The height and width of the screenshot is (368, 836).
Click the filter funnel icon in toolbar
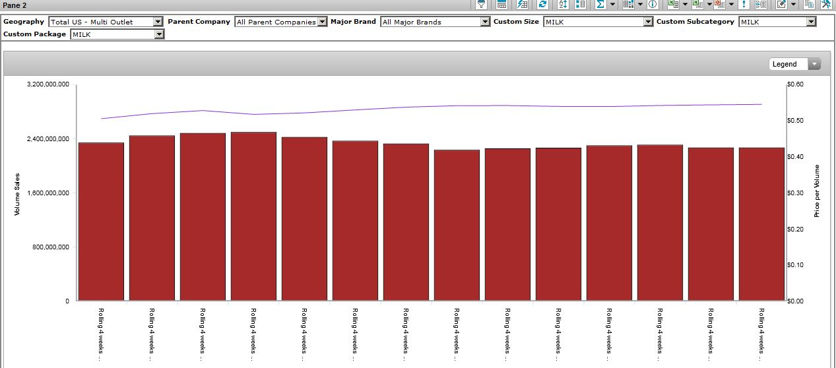pyautogui.click(x=482, y=4)
